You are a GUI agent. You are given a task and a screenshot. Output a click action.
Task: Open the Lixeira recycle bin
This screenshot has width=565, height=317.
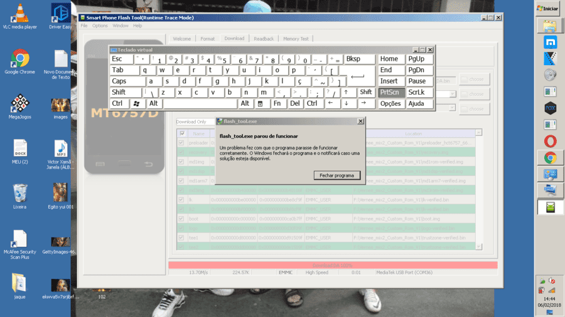20,196
